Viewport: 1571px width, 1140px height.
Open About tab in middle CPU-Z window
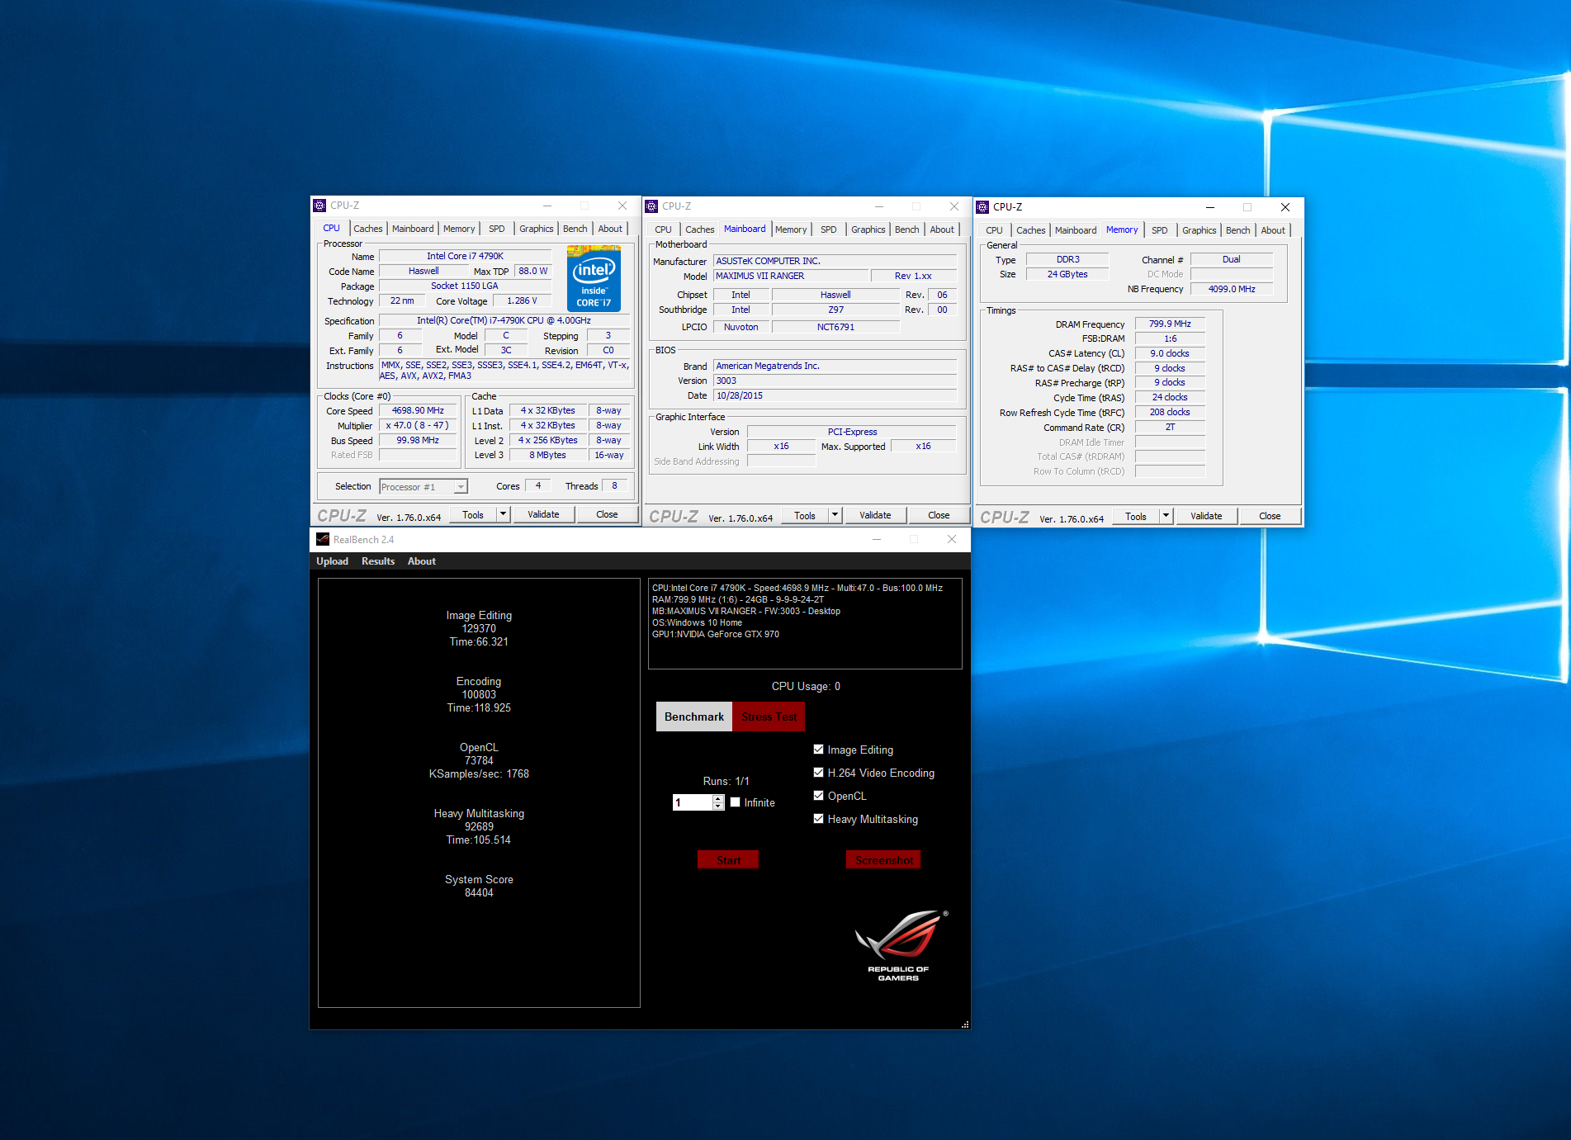pos(942,229)
